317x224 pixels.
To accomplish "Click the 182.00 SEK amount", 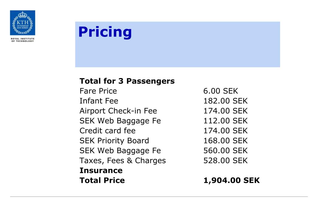I will coord(225,101).
